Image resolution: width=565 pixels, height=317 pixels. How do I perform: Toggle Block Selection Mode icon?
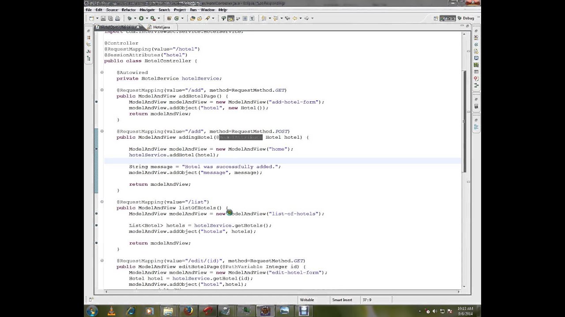point(245,18)
